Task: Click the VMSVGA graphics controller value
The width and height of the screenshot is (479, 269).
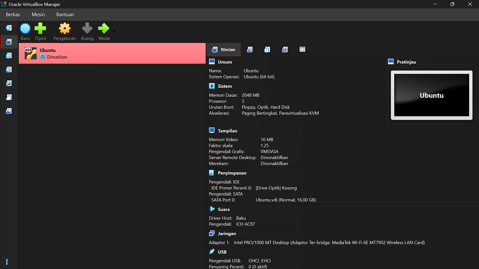Action: [270, 151]
